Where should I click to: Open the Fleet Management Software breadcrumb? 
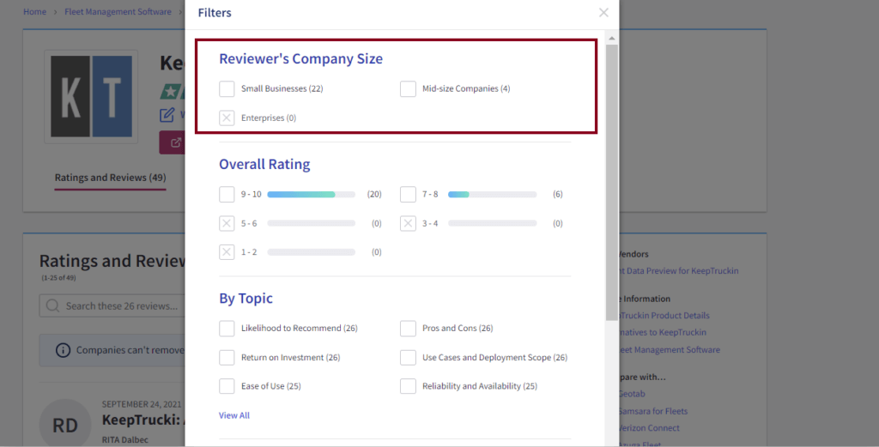coord(118,12)
